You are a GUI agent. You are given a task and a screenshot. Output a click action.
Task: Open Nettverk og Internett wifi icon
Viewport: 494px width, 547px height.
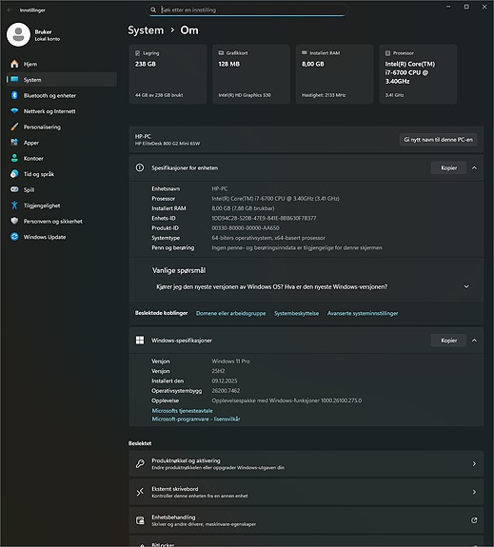(14, 111)
